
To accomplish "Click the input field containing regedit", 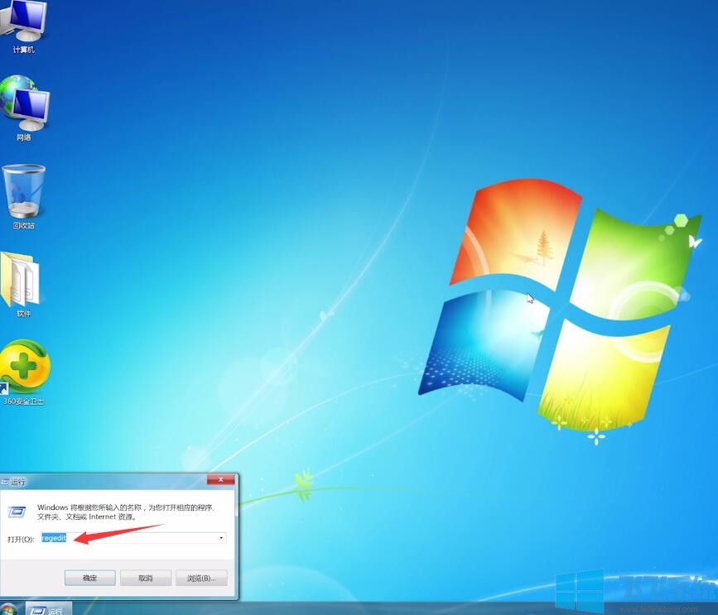I will [x=133, y=538].
